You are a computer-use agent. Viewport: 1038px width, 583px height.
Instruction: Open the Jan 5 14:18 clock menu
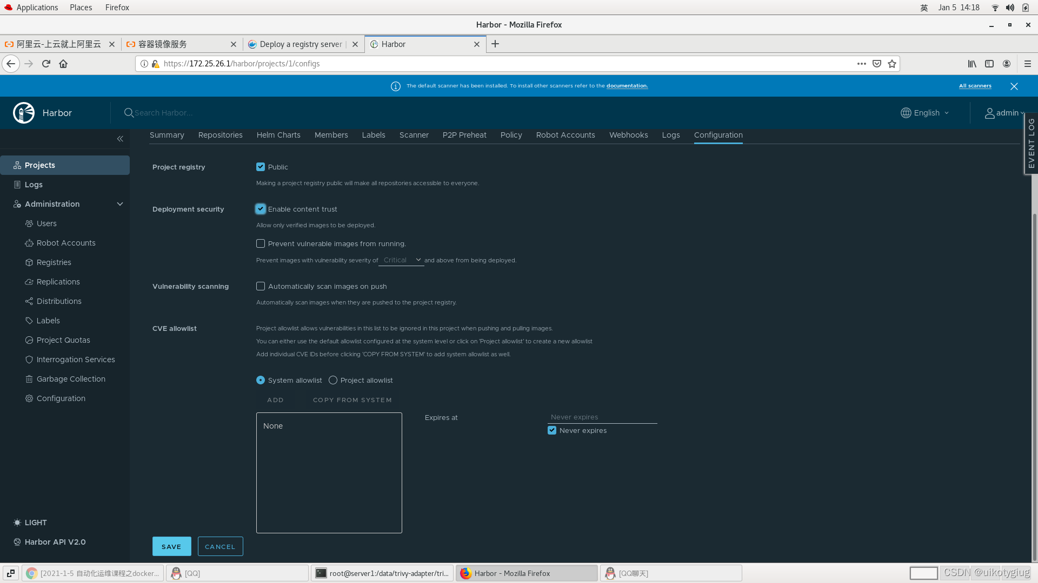tap(959, 8)
